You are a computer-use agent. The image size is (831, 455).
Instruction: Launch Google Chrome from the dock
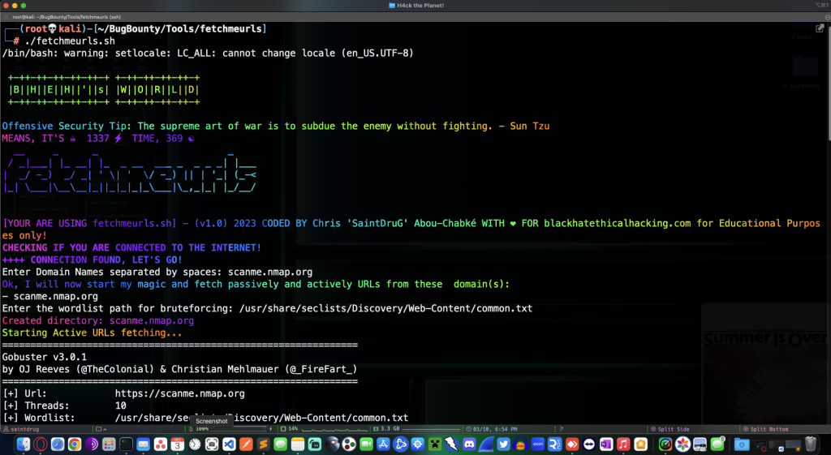pyautogui.click(x=75, y=444)
